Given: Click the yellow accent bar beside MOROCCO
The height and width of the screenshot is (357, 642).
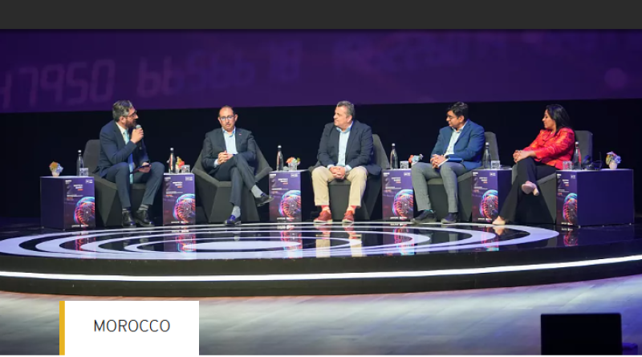Looking at the screenshot, I should click(62, 328).
